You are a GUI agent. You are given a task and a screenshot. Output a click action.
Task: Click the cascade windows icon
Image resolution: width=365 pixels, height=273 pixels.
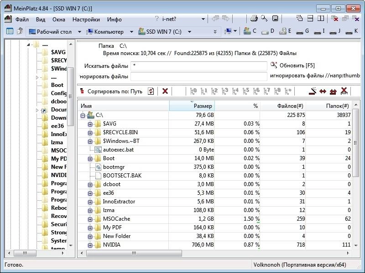299,18
